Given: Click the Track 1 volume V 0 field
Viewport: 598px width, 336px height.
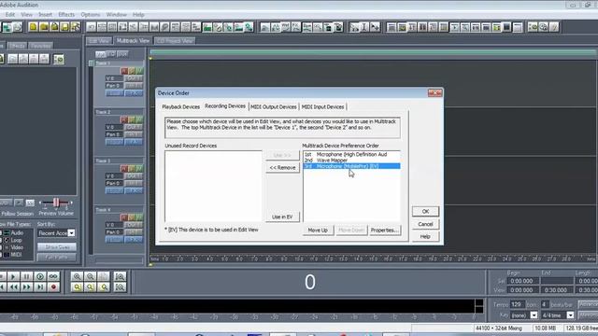Looking at the screenshot, I should pos(114,78).
